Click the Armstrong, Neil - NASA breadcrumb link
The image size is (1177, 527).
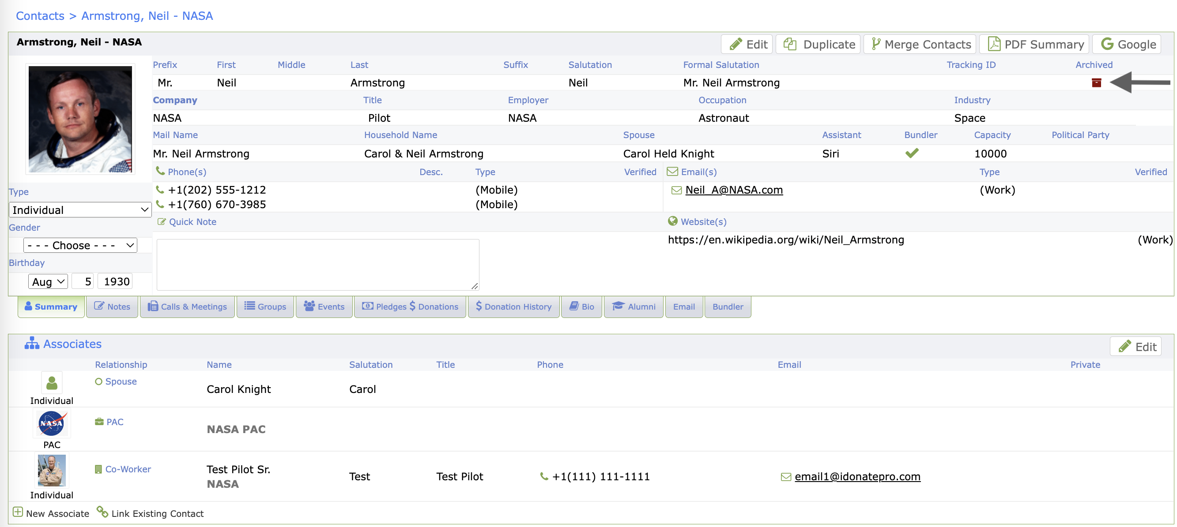[x=147, y=16]
